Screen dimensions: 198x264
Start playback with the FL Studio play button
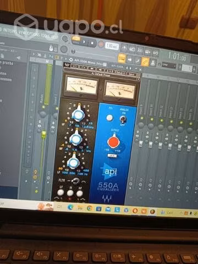pyautogui.click(x=85, y=42)
